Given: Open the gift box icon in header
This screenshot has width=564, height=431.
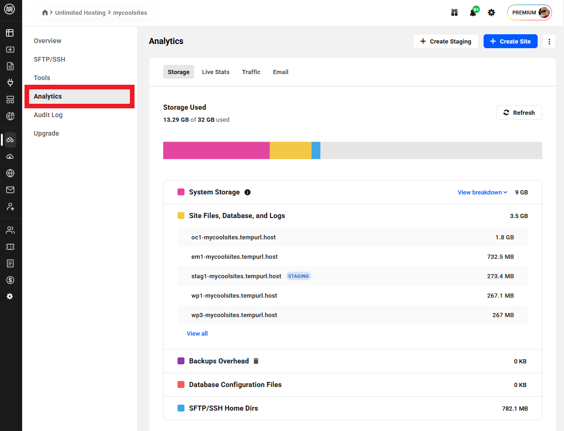Looking at the screenshot, I should click(454, 12).
